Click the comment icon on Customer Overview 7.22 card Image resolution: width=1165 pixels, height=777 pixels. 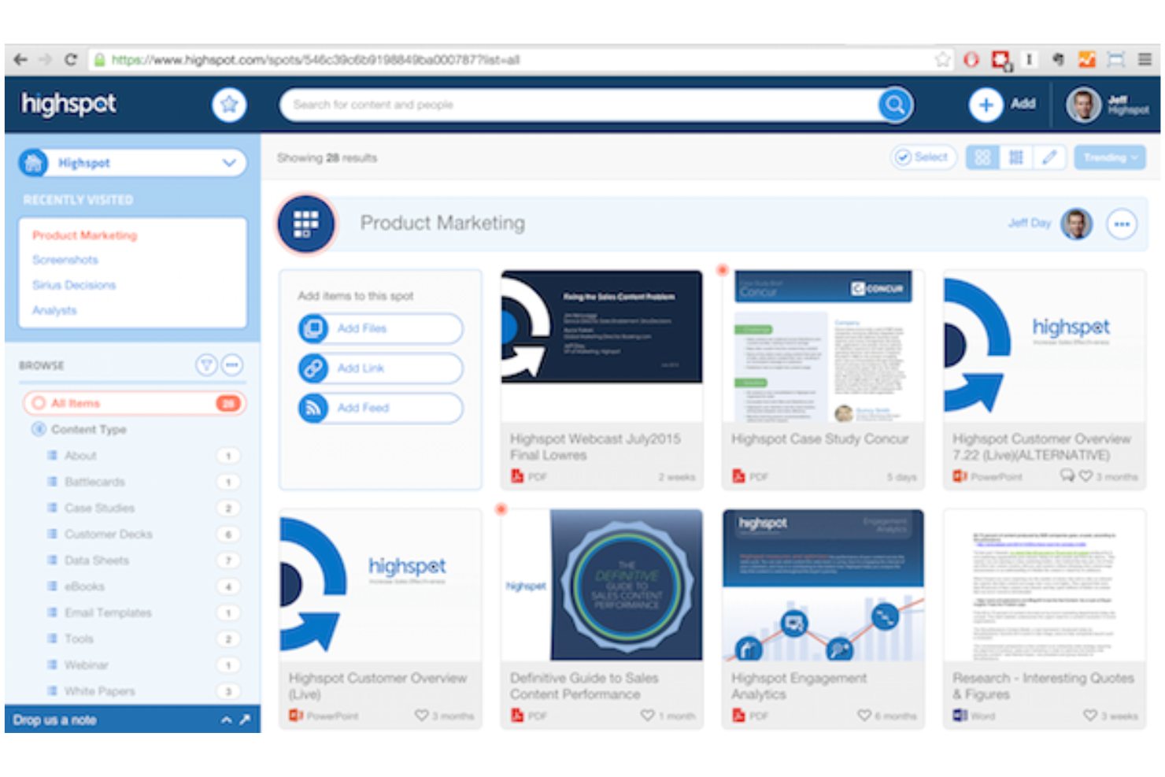tap(1067, 475)
